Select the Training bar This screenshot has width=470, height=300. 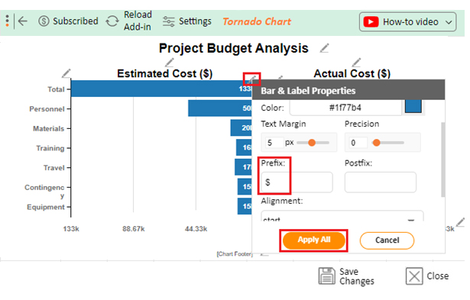(244, 147)
